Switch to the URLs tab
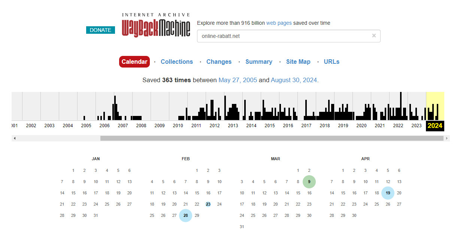 (332, 62)
